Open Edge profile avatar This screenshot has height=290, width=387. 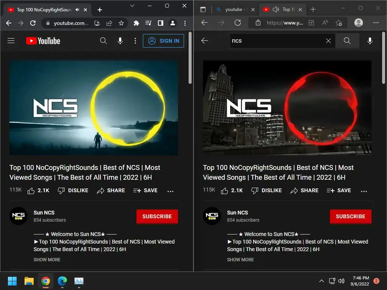click(x=359, y=23)
